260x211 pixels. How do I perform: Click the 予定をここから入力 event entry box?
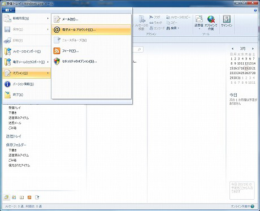242,190
